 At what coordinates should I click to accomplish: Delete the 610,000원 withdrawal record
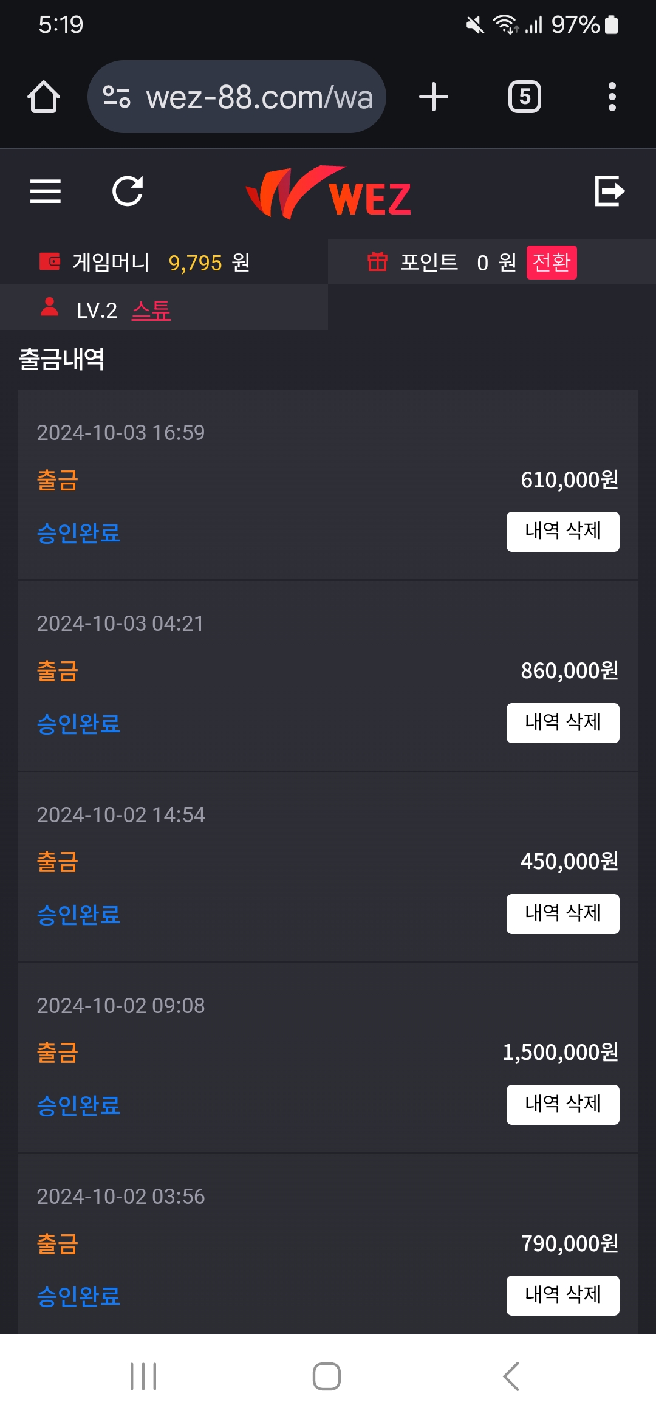(562, 532)
